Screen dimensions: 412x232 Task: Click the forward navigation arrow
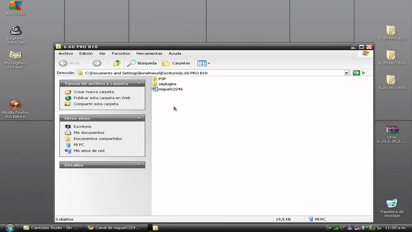tap(97, 63)
